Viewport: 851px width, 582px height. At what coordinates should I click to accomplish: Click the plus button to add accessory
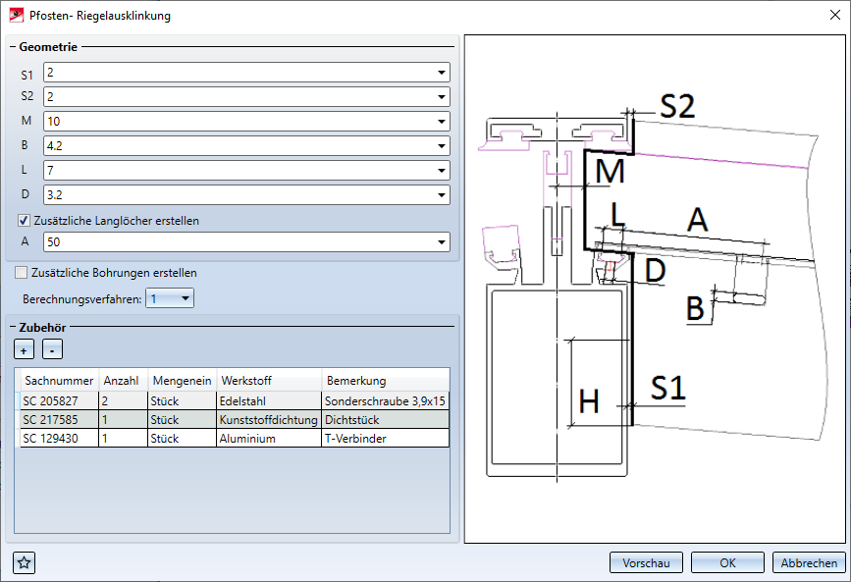[x=23, y=349]
